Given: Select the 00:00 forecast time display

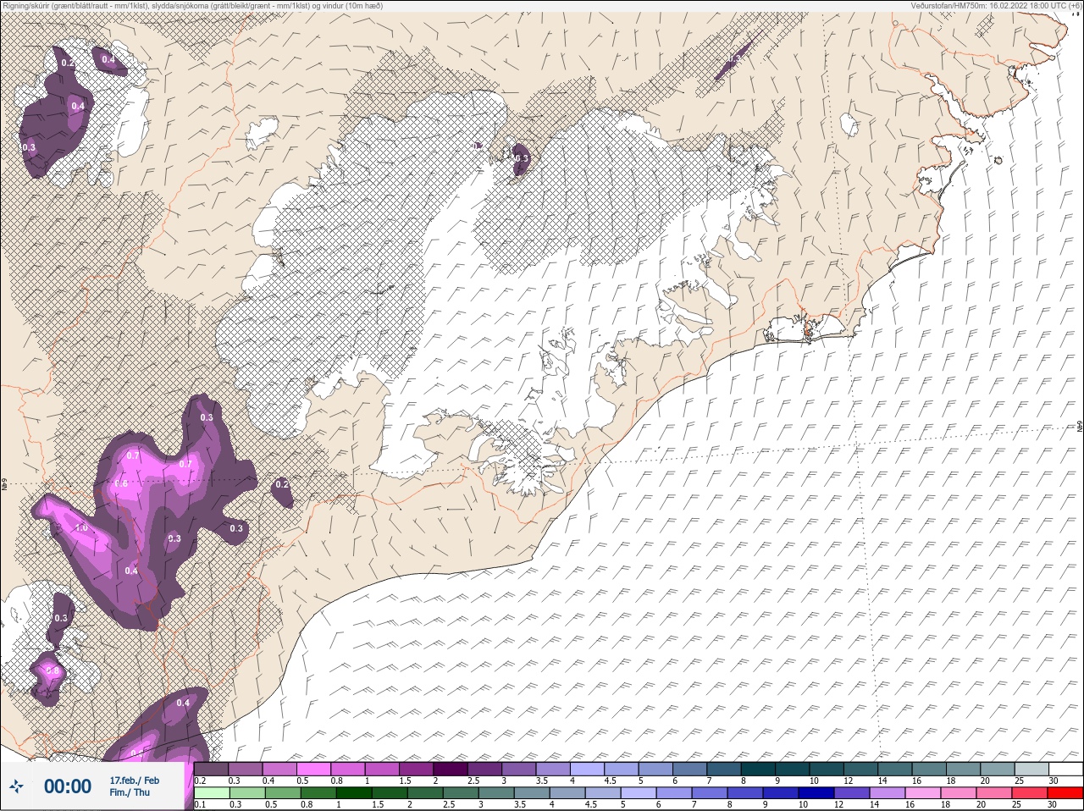Looking at the screenshot, I should click(x=68, y=786).
